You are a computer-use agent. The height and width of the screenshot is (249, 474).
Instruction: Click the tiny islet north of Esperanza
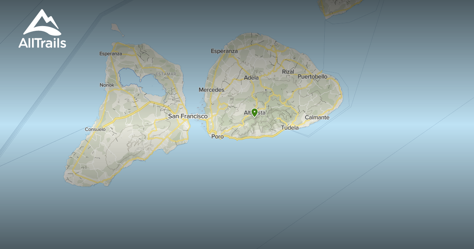tap(115, 28)
